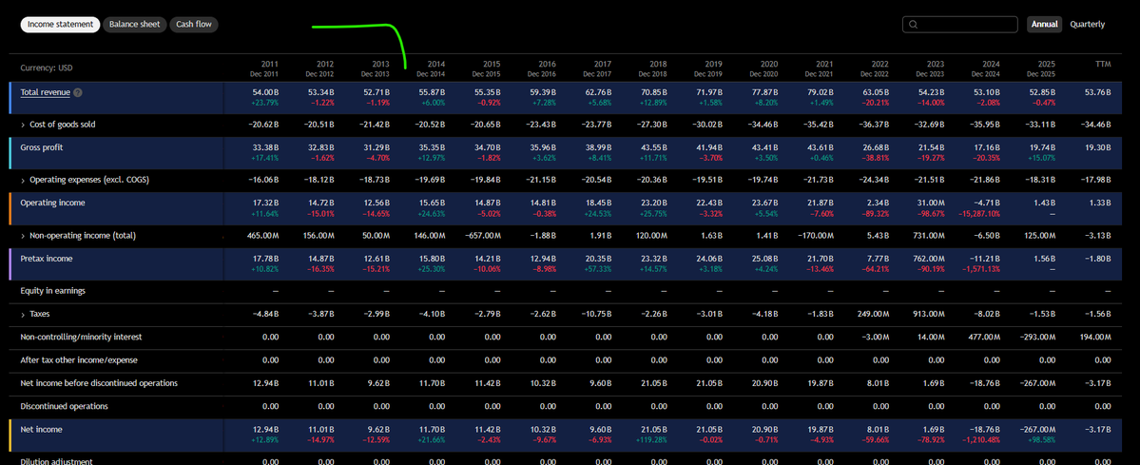The width and height of the screenshot is (1140, 465).
Task: Select the Equity in earnings row label
Action: [x=53, y=290]
